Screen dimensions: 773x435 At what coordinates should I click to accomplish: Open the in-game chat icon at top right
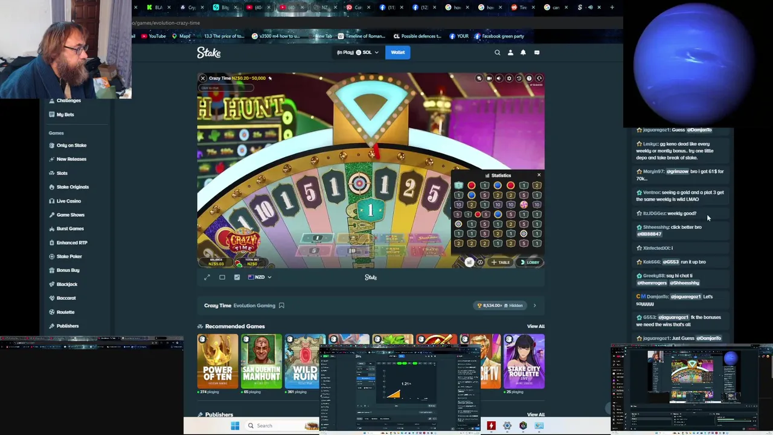(x=479, y=78)
